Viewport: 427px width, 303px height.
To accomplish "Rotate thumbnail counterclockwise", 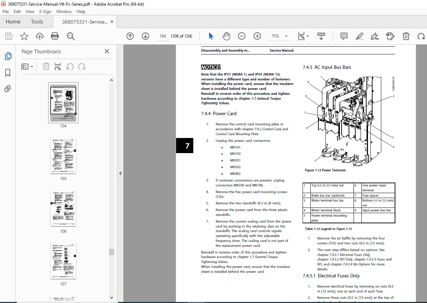I will (x=70, y=66).
